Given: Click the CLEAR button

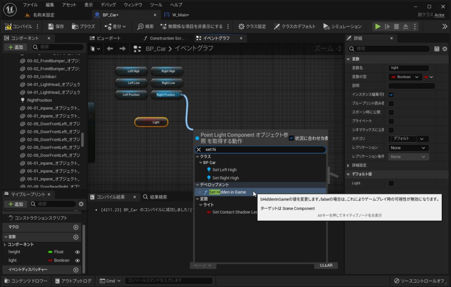Looking at the screenshot, I should click(326, 265).
